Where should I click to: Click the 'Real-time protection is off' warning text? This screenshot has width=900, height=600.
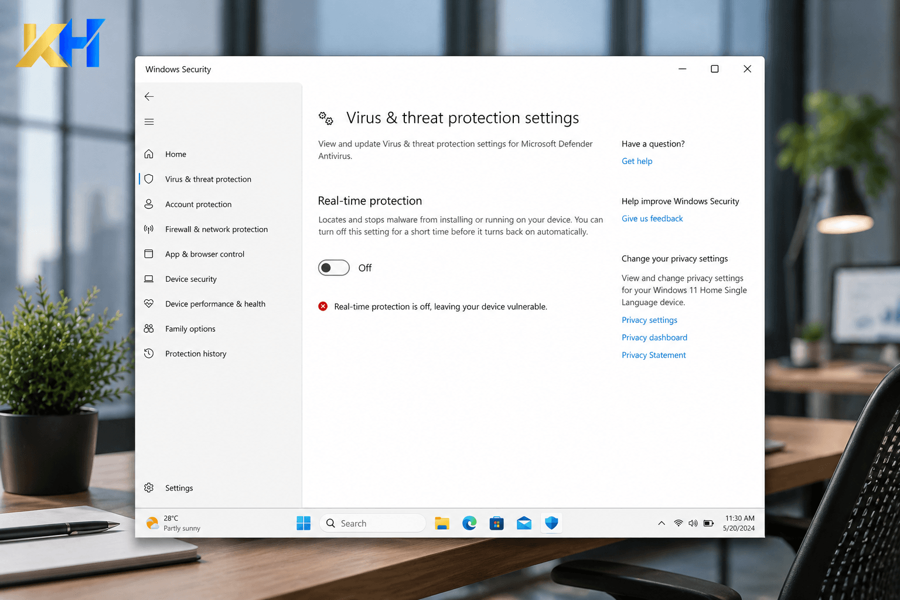click(x=441, y=306)
